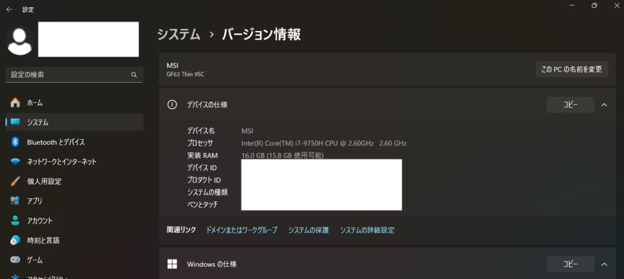624x279 pixels.
Task: Copy Windows specifications with コピー button
Action: pyautogui.click(x=570, y=264)
